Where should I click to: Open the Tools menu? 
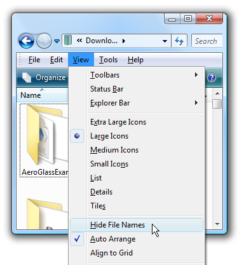108,60
